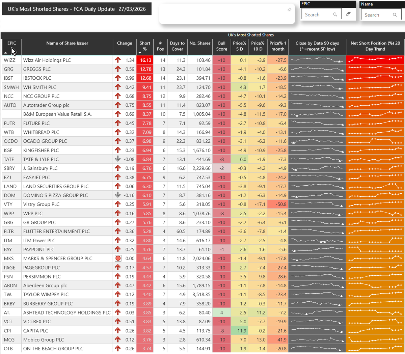
Task: Click the Bull Score value 4 for AT.
Action: click(222, 312)
